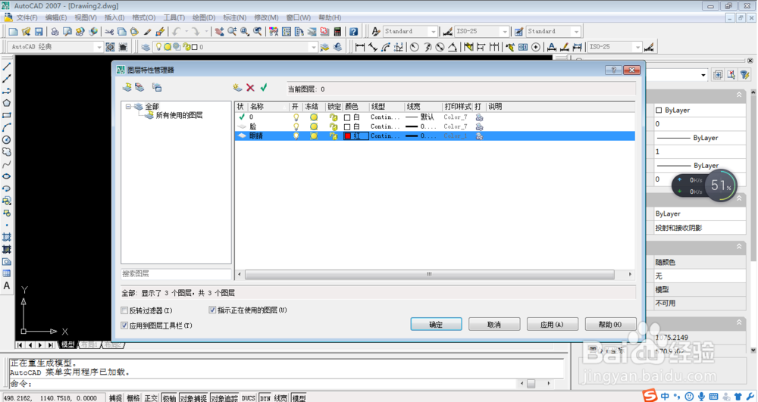
Task: Click the Match Properties brush icon
Action: pyautogui.click(x=148, y=31)
